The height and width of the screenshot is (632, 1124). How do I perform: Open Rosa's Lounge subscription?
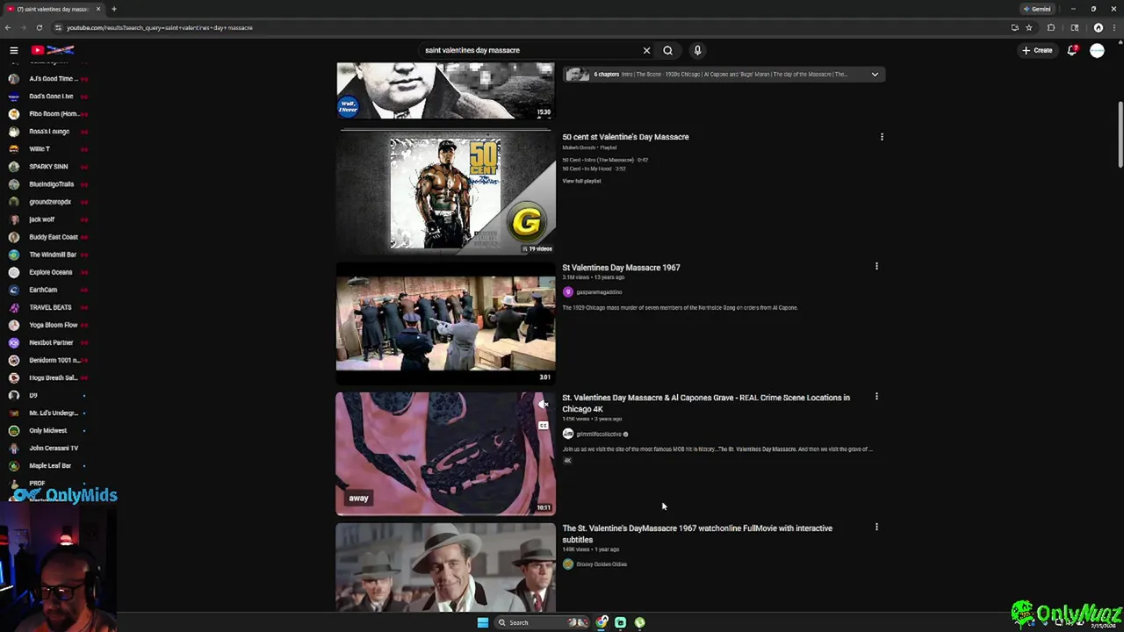point(48,132)
